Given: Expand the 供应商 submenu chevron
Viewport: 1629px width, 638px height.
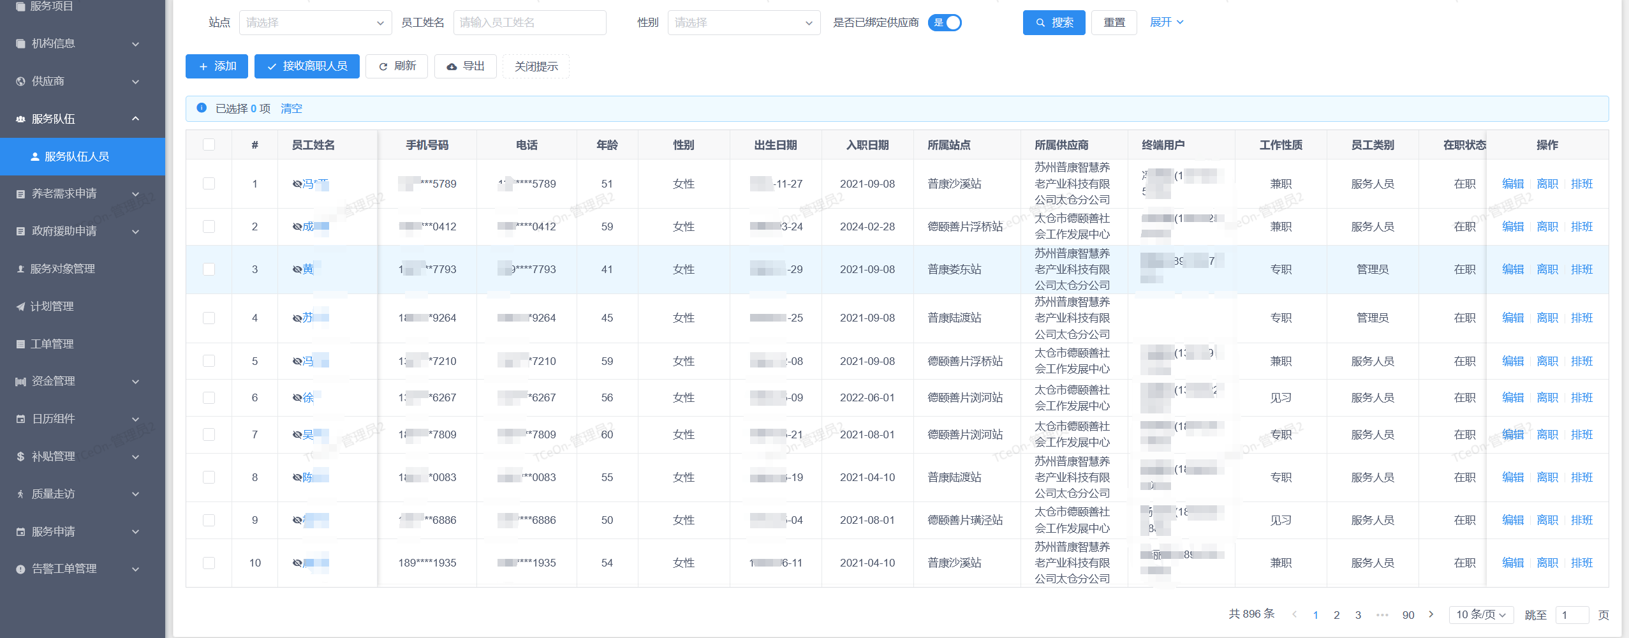Looking at the screenshot, I should click(135, 82).
